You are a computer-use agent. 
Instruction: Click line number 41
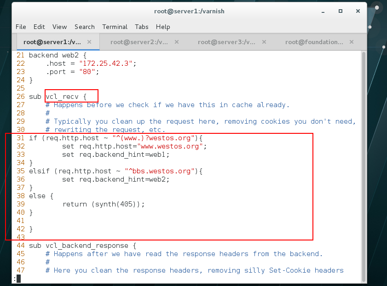[x=21, y=221]
